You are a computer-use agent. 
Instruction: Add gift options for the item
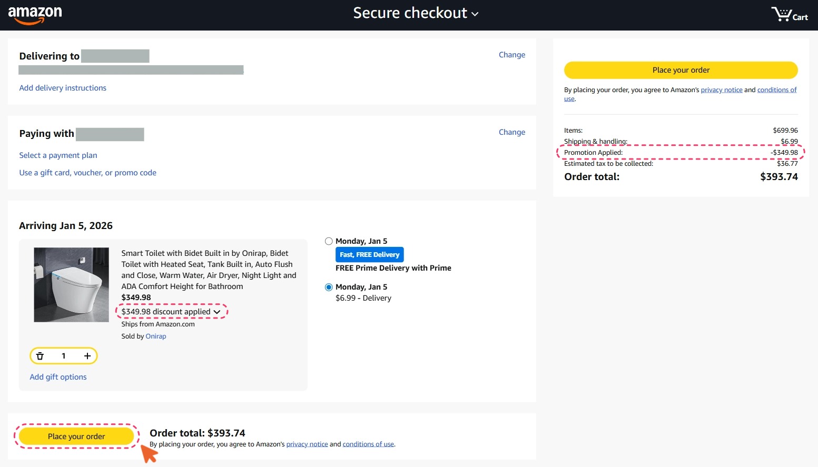point(58,377)
